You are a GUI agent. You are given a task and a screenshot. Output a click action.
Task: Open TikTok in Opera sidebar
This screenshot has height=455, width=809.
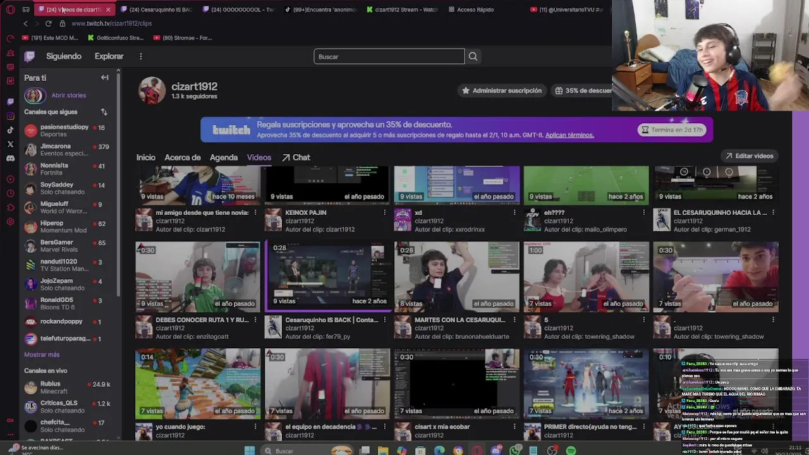[x=10, y=130]
